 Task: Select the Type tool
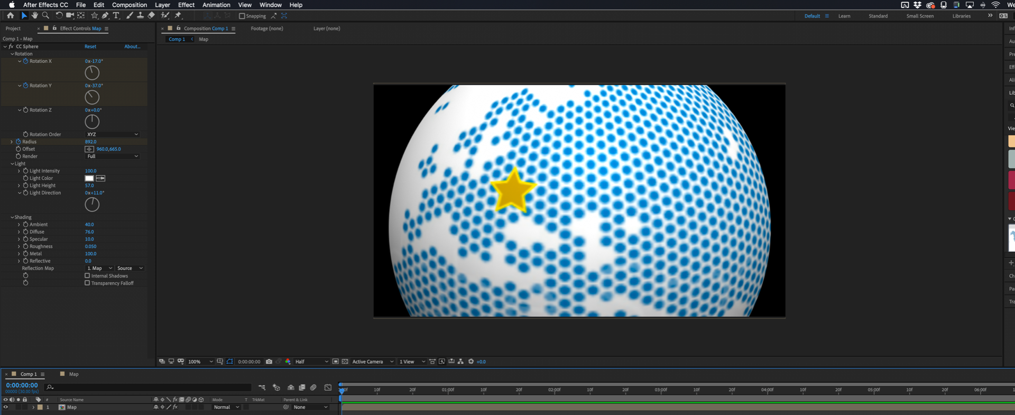click(116, 16)
